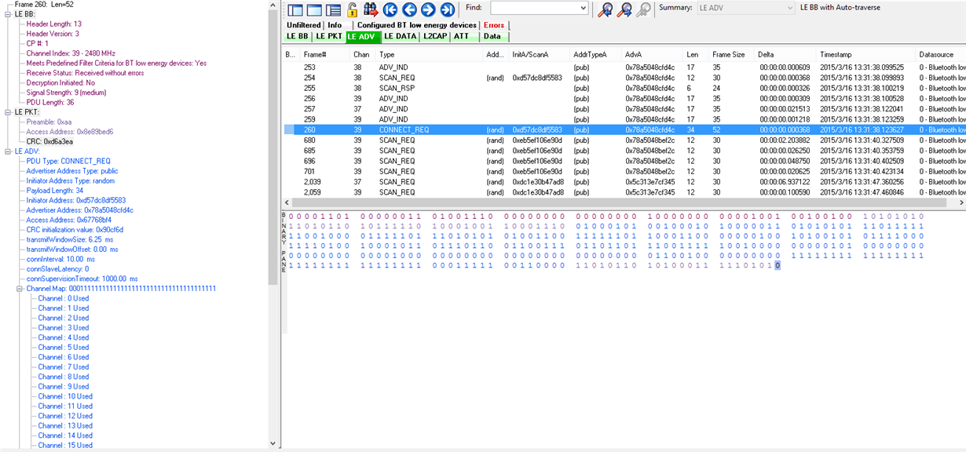Collapse the Channel Map tree node
966x452 pixels.
tap(20, 289)
